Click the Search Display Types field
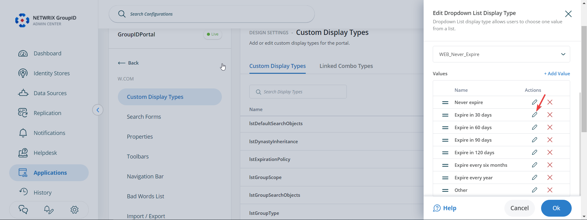 tap(298, 92)
